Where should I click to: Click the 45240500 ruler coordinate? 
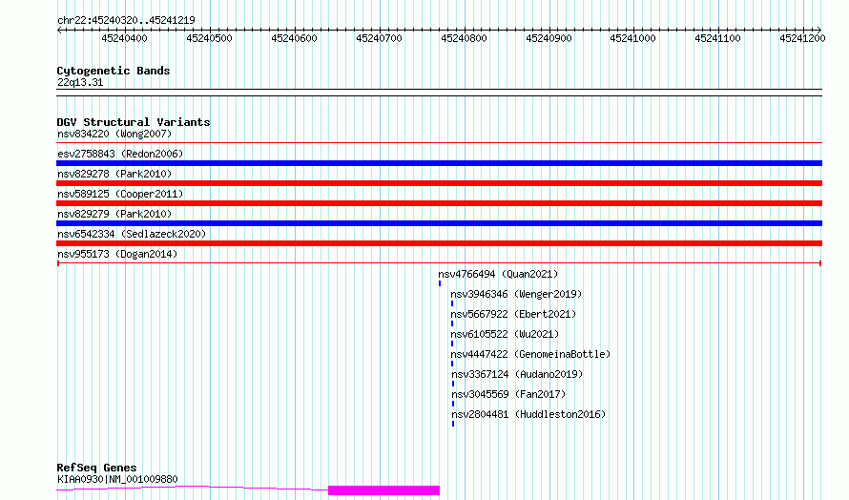click(x=209, y=38)
